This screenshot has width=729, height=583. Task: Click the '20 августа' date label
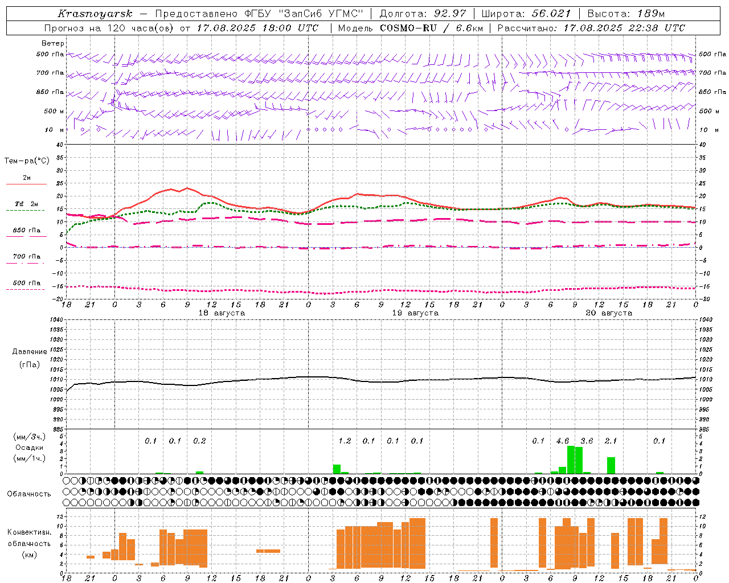click(x=609, y=313)
